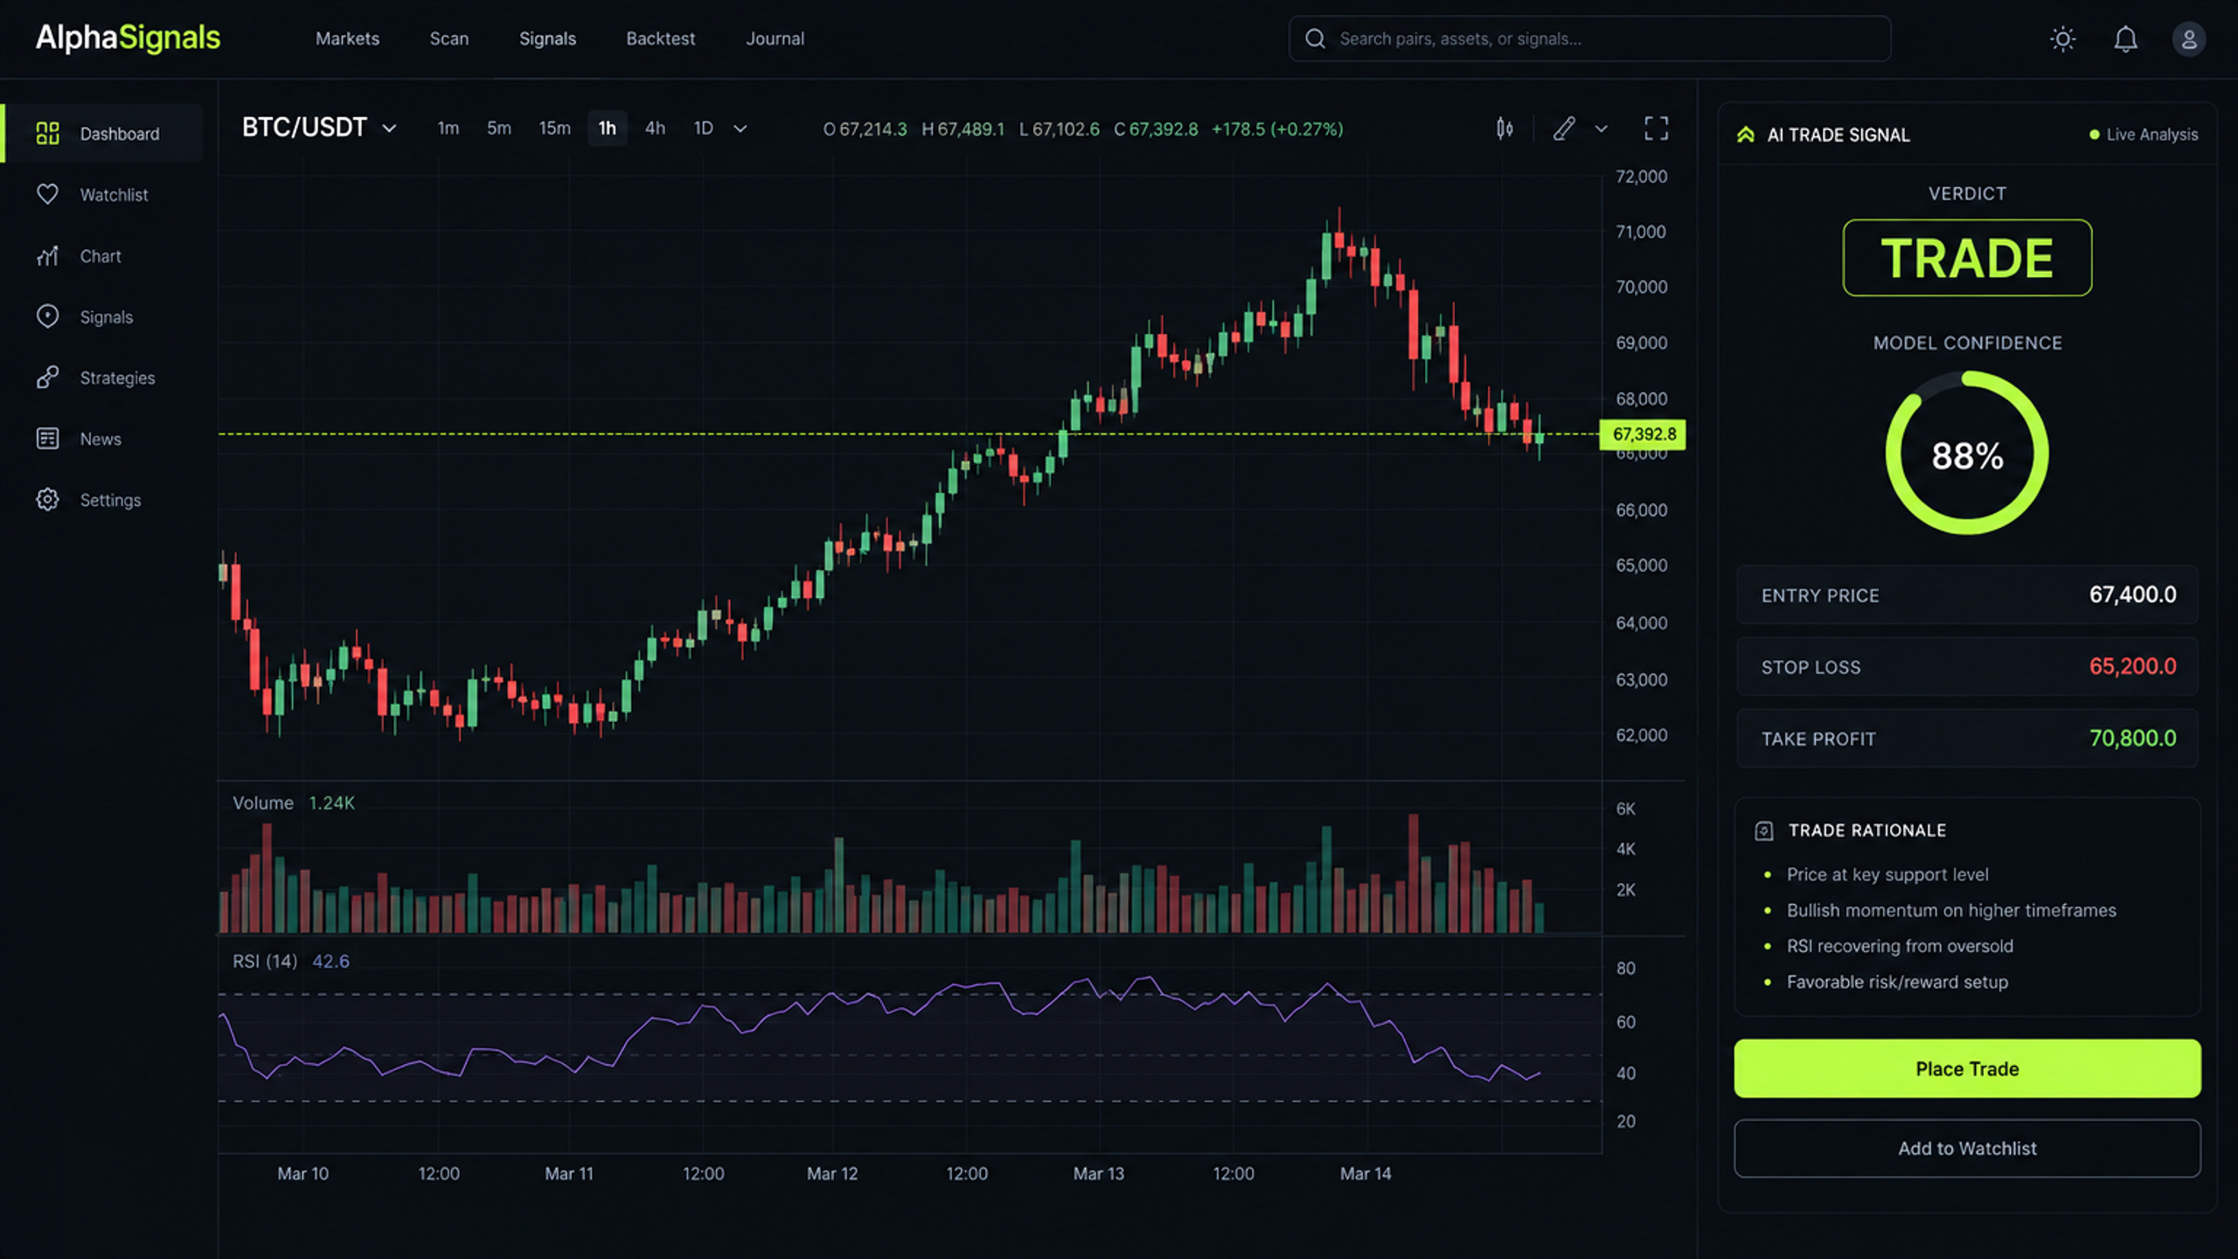Select the 1m timeframe
Image resolution: width=2238 pixels, height=1259 pixels.
coord(448,129)
